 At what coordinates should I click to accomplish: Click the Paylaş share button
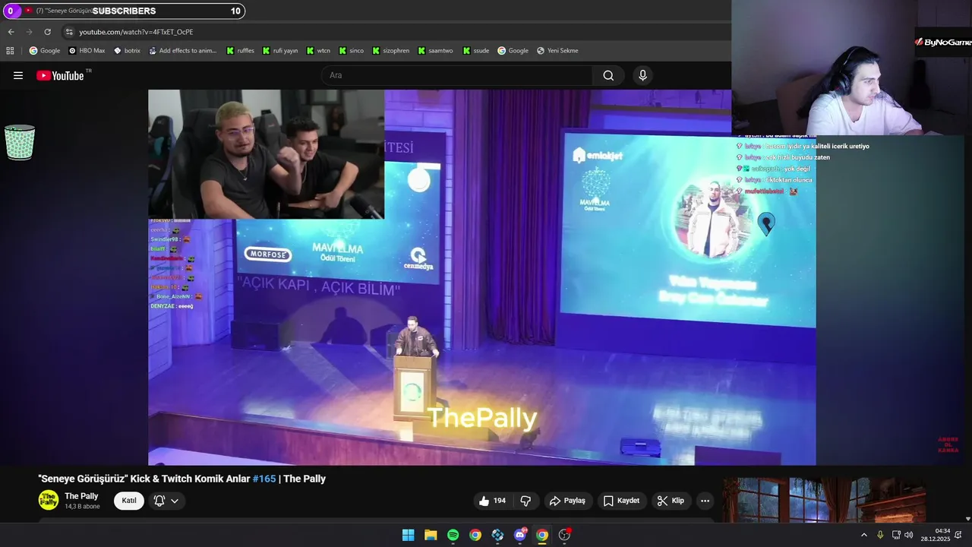click(567, 501)
